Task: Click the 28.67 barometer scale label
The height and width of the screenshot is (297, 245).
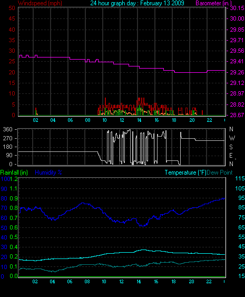Action: [237, 115]
